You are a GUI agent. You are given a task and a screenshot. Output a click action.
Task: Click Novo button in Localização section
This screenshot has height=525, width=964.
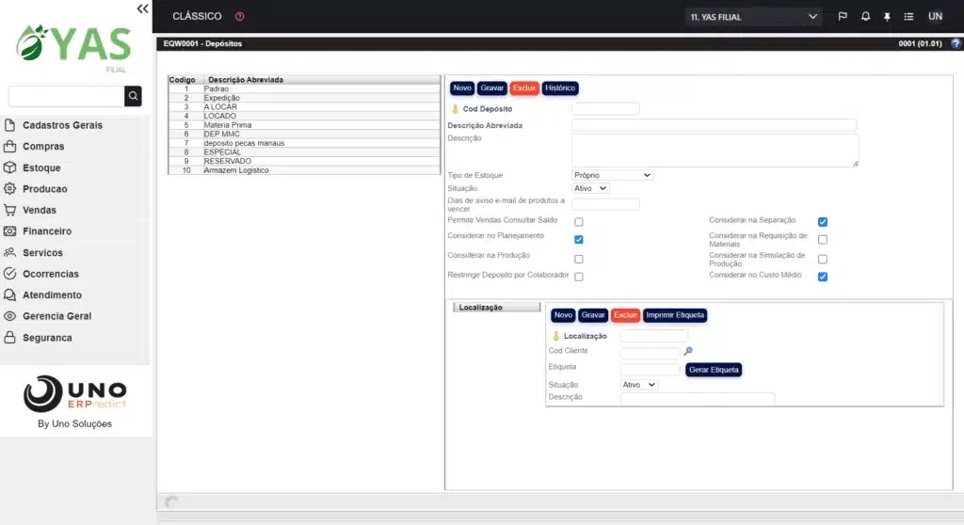click(x=563, y=315)
